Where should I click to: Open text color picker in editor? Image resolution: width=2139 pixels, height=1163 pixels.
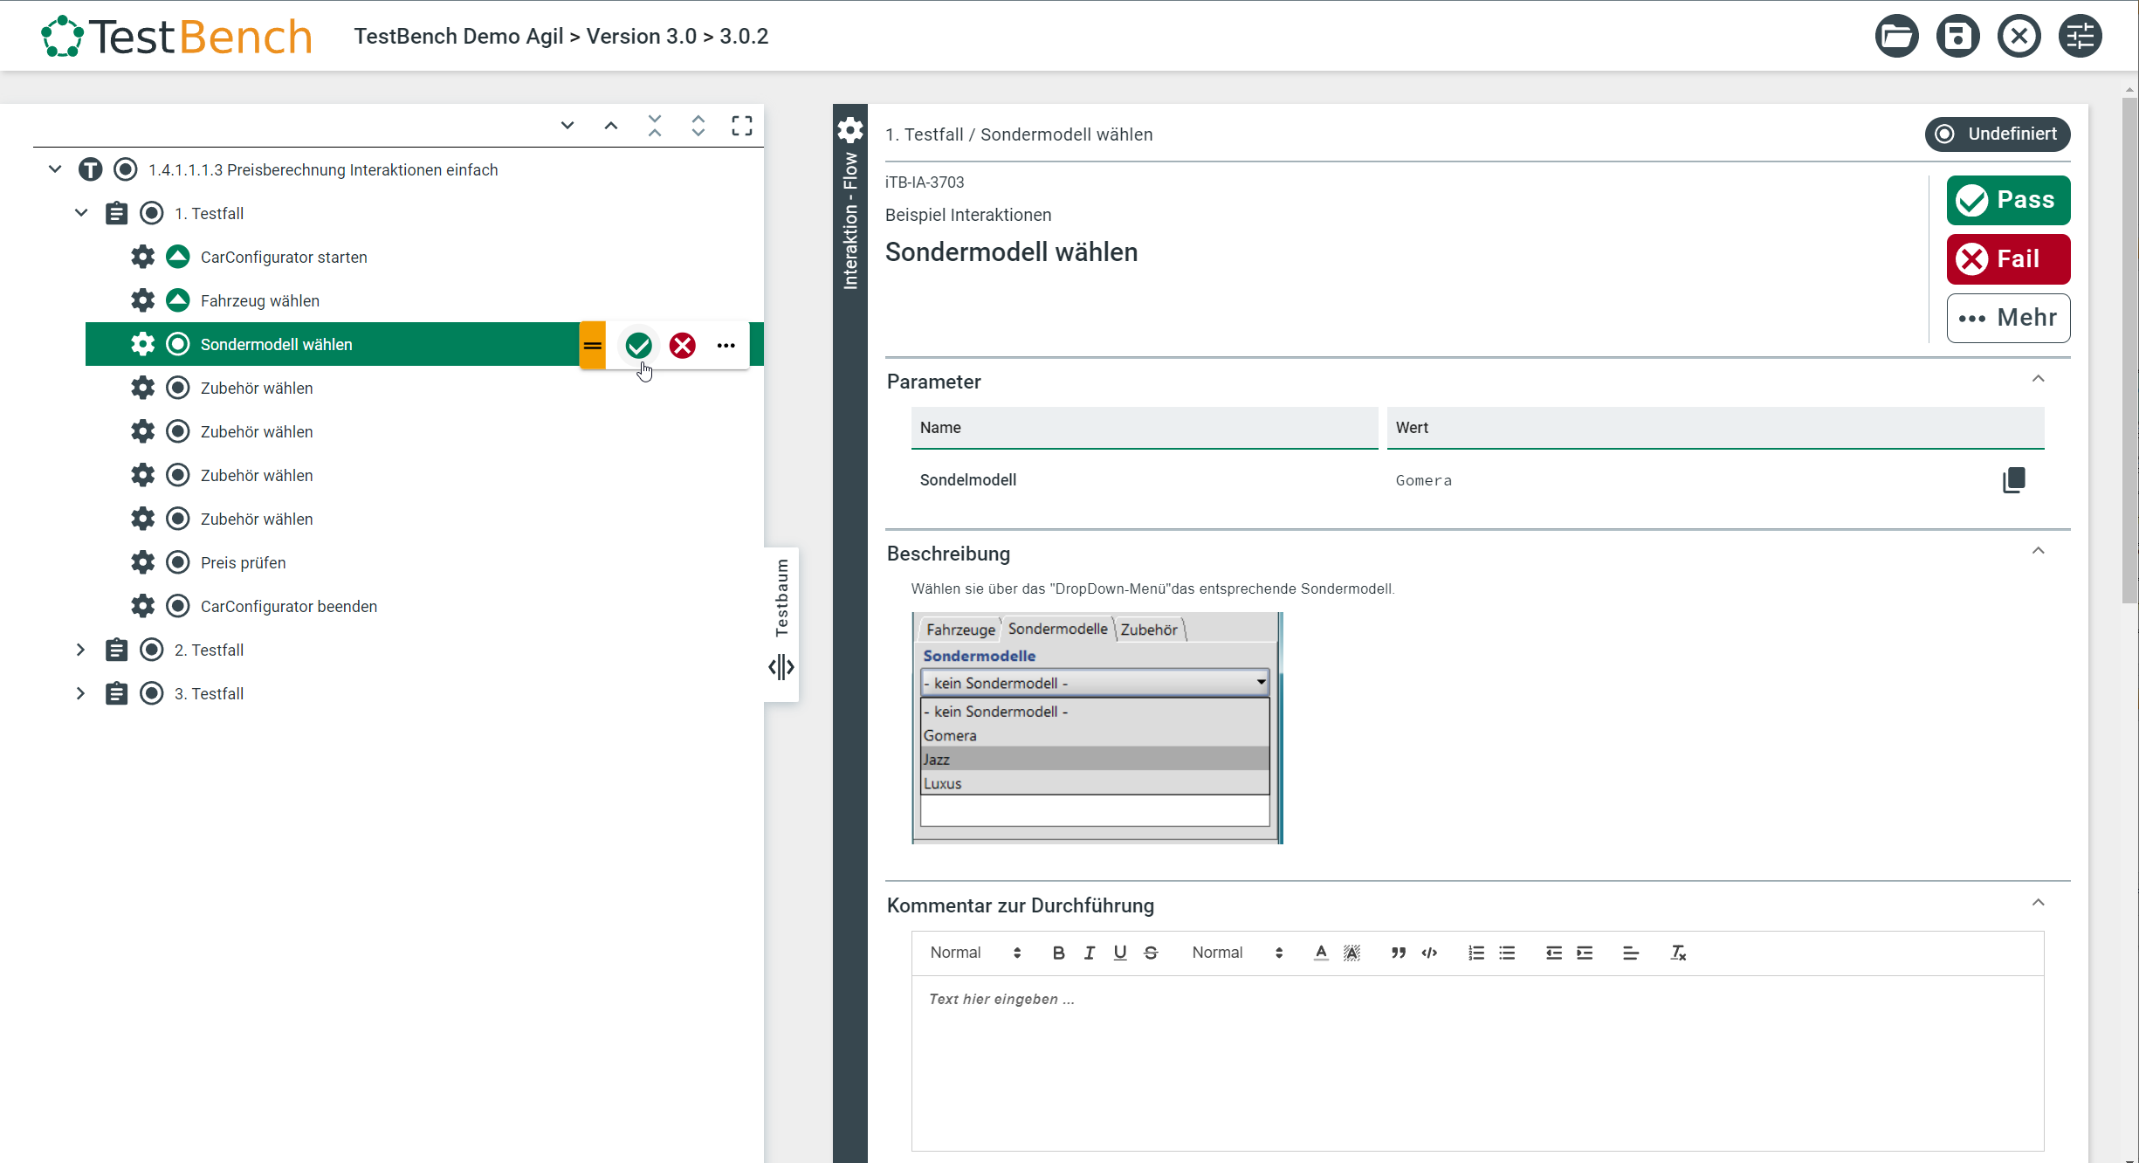point(1321,953)
